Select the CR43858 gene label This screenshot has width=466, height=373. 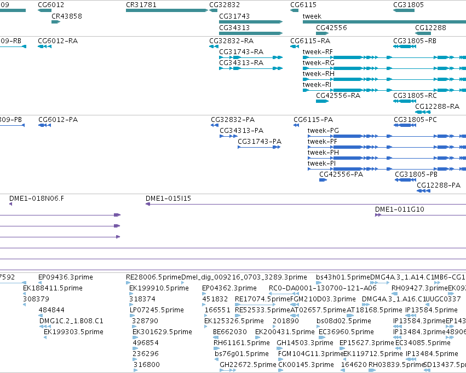coord(67,16)
